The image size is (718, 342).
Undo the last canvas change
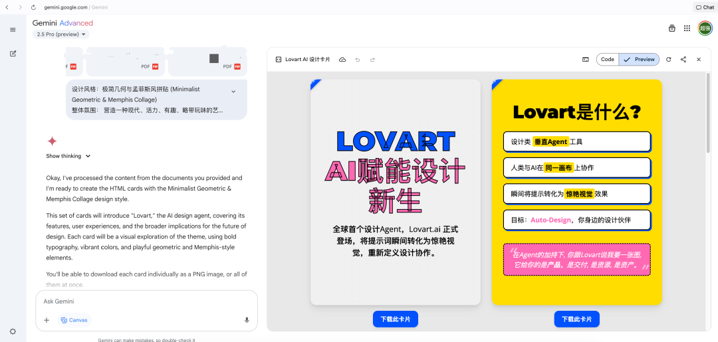[x=358, y=60]
